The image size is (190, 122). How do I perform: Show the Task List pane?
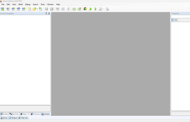23,118
